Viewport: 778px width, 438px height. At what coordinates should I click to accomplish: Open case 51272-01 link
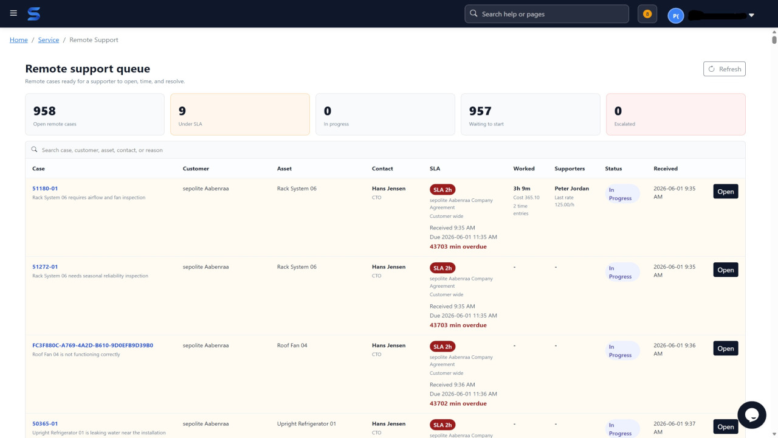click(45, 267)
